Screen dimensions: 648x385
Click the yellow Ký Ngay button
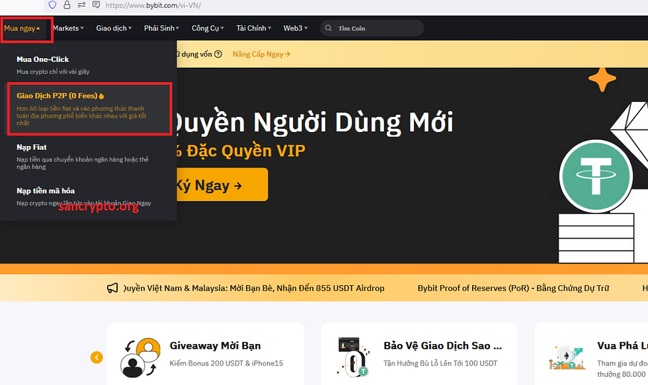[222, 184]
